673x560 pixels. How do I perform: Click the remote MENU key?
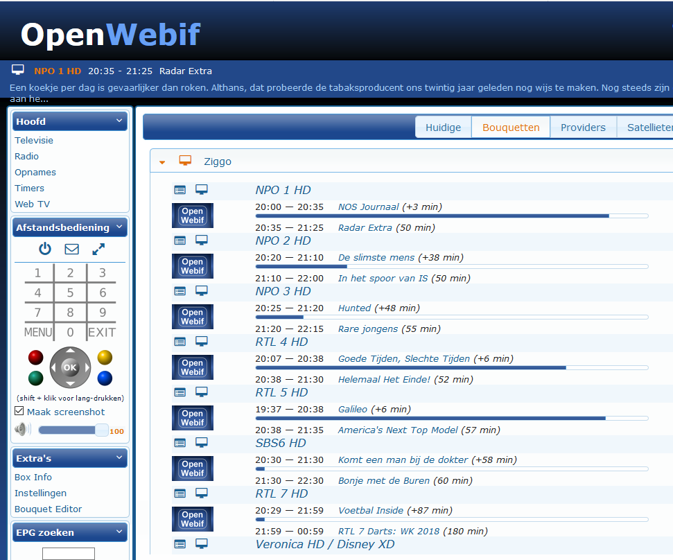point(38,332)
